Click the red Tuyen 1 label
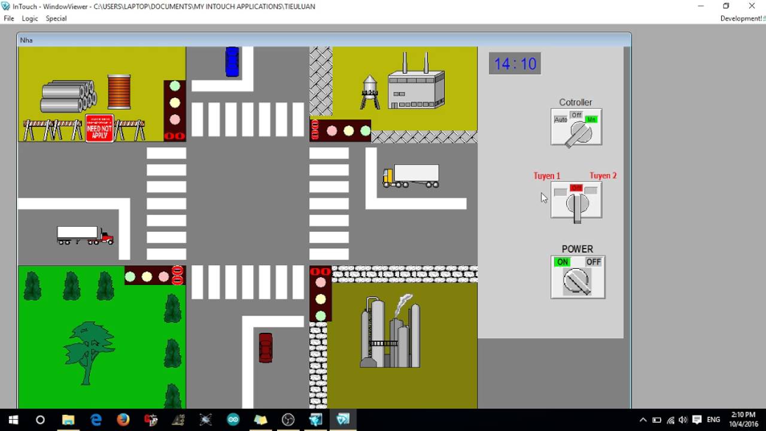 [x=547, y=176]
